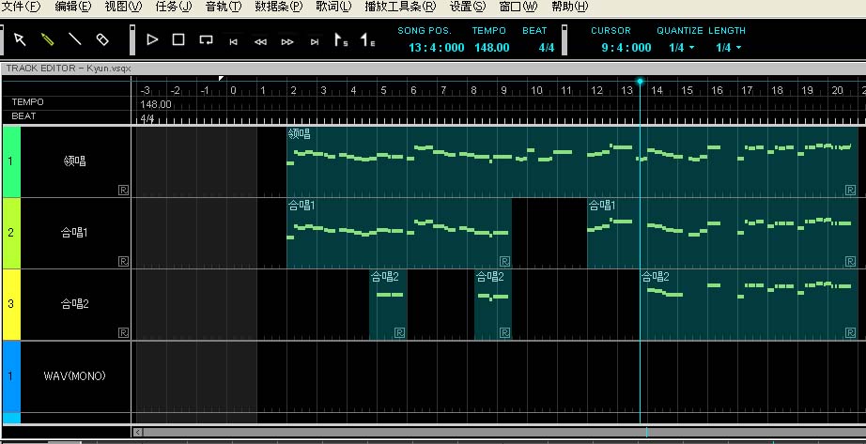
Task: Set the start marker flag
Action: pos(341,39)
